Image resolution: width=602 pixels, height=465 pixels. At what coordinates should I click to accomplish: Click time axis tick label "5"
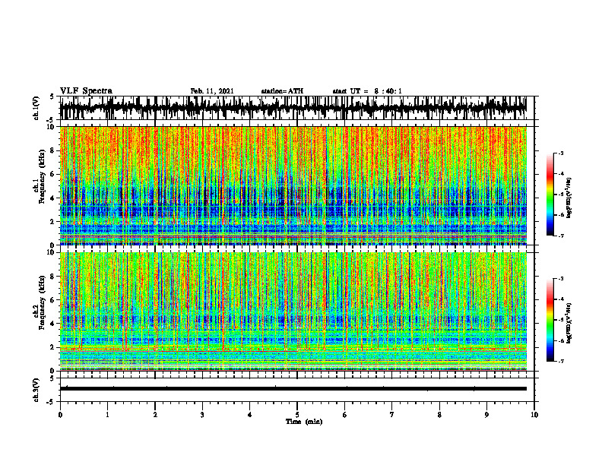(297, 415)
